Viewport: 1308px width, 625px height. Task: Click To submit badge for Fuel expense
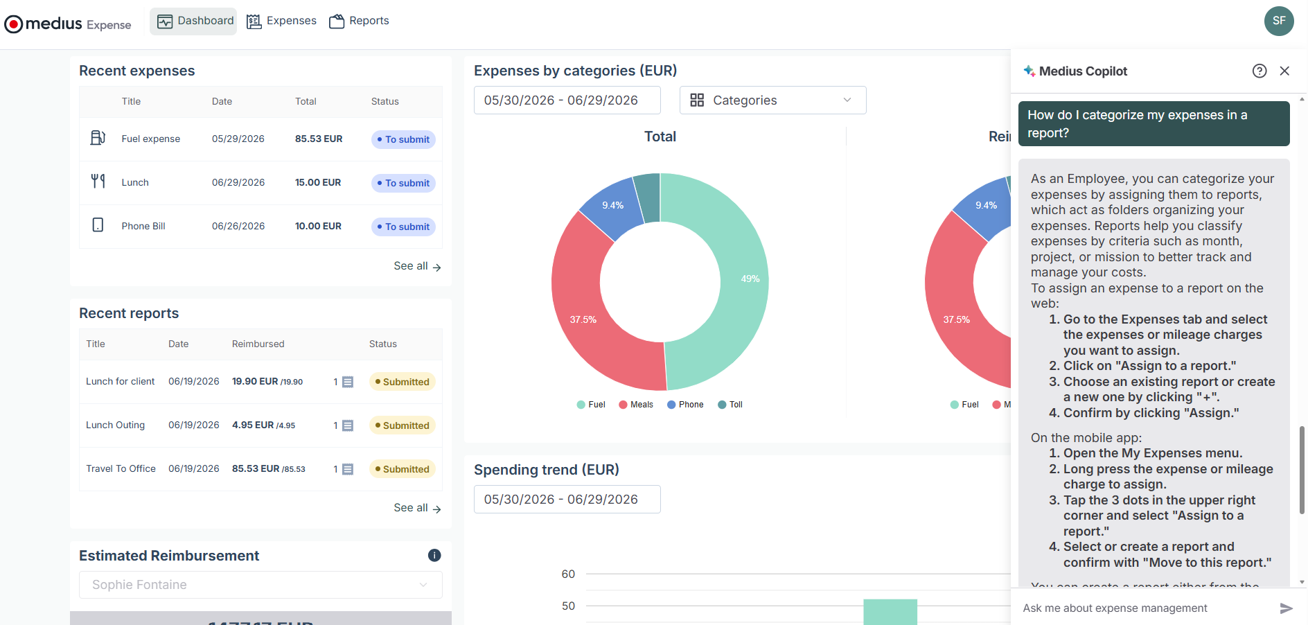pyautogui.click(x=403, y=139)
